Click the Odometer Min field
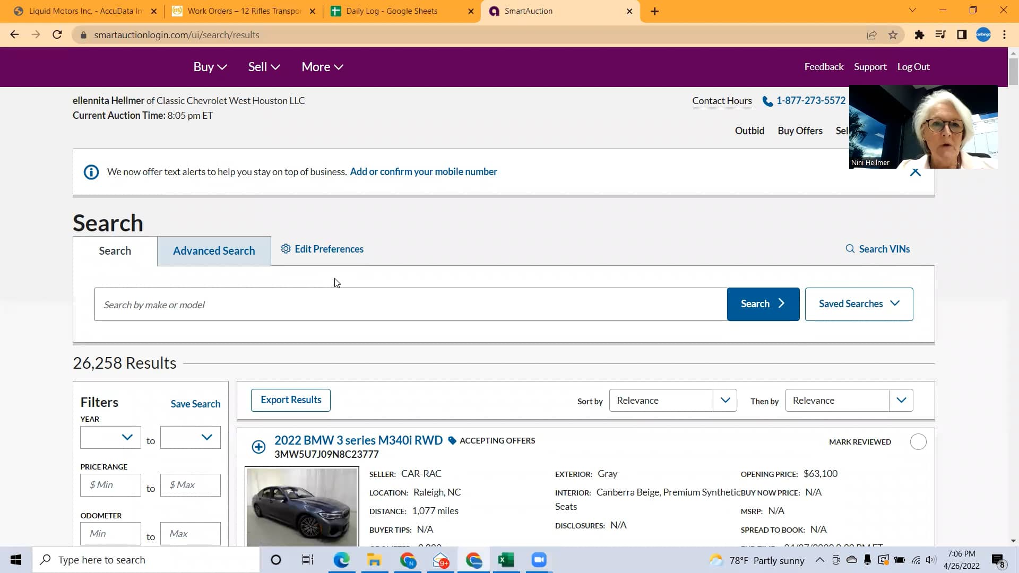The image size is (1019, 573). [x=110, y=534]
